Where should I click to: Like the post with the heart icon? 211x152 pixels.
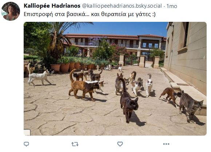[120, 144]
